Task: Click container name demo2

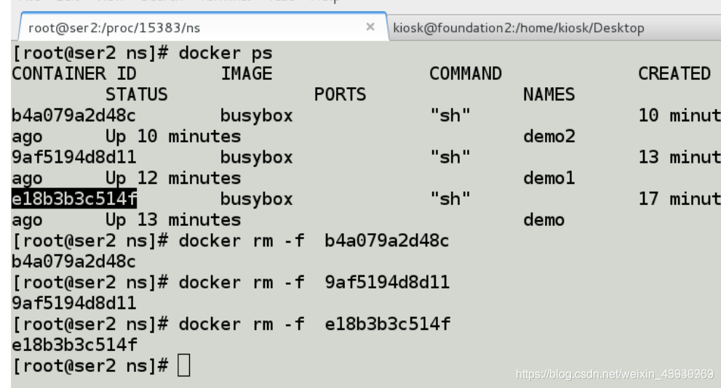Action: pyautogui.click(x=549, y=137)
